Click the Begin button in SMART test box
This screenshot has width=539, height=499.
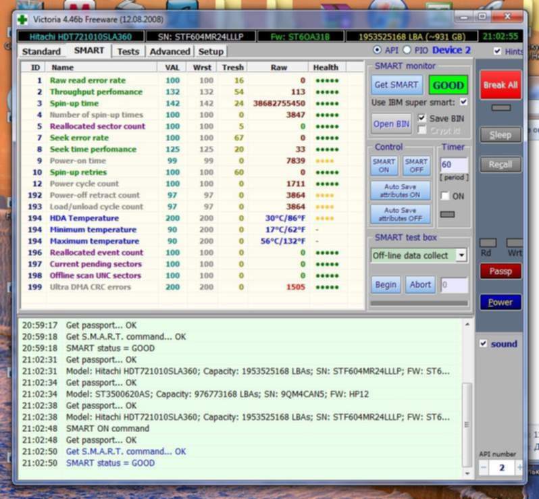pos(386,285)
